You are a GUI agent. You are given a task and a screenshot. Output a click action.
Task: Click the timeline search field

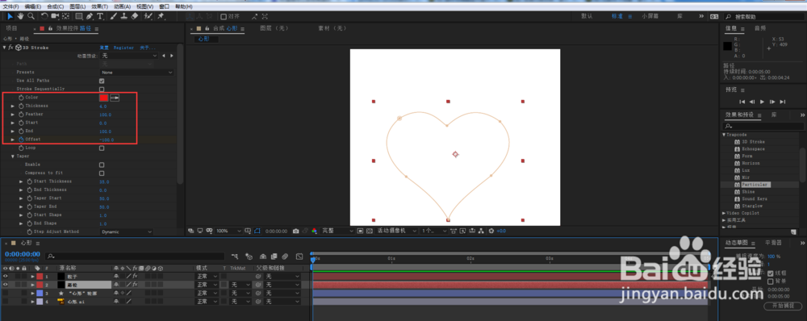coord(135,256)
